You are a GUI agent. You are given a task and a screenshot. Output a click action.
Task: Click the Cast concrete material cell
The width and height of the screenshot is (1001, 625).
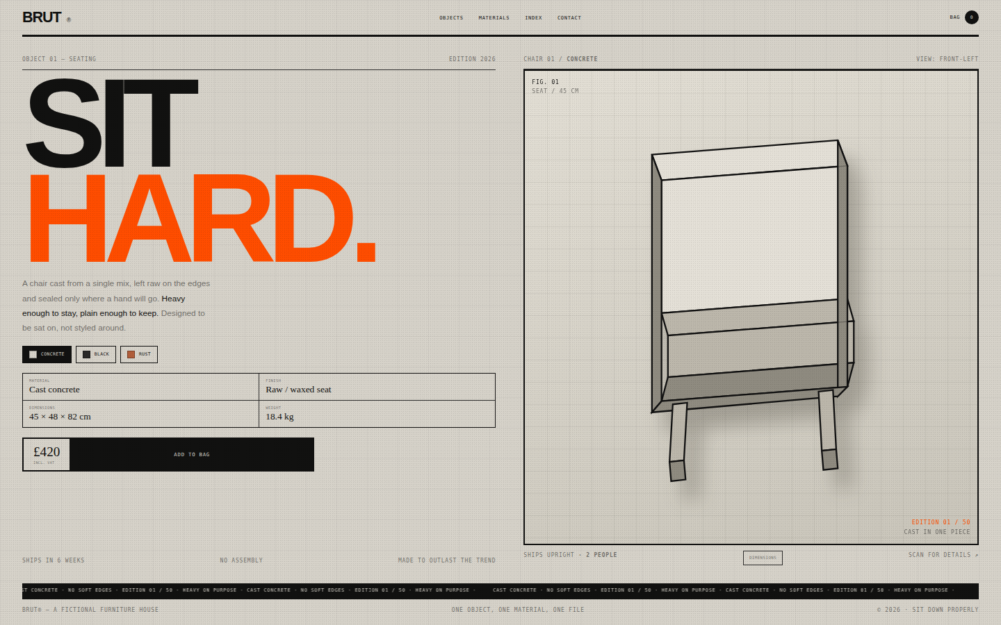(140, 387)
